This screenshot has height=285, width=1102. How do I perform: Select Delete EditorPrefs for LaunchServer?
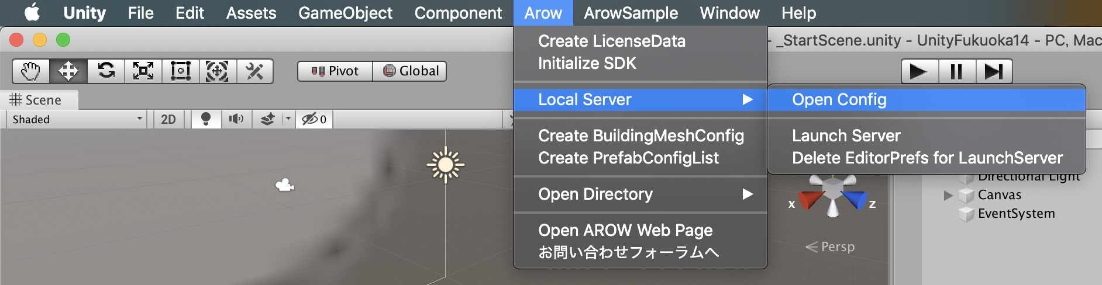click(927, 158)
